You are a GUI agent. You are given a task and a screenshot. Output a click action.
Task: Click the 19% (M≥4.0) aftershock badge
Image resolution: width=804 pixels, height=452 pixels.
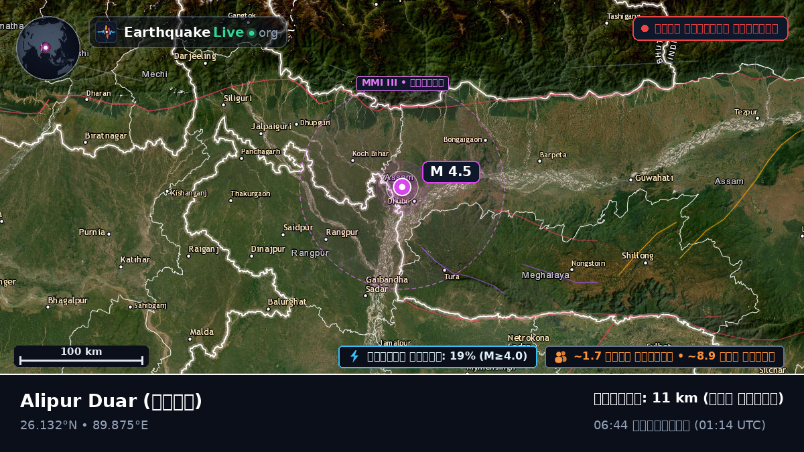click(438, 357)
